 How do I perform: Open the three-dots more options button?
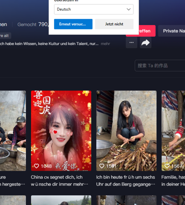pos(131,42)
